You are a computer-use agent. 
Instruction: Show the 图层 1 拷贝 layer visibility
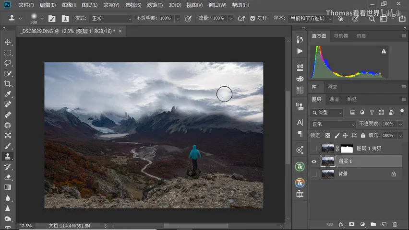314,149
